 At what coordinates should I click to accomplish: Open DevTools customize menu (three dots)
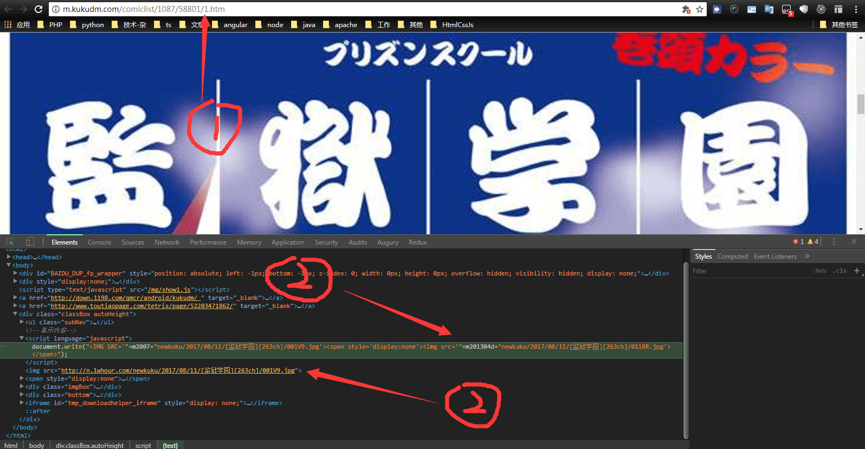834,242
